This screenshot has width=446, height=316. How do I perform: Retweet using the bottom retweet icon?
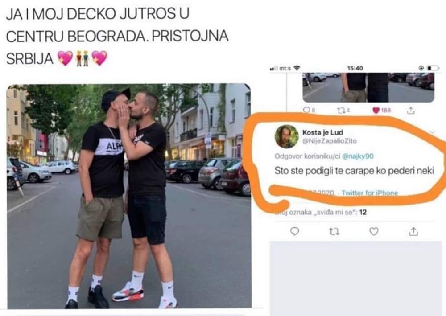click(334, 232)
